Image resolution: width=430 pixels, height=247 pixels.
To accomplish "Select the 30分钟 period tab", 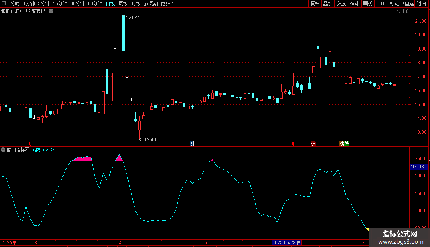I will point(78,3).
